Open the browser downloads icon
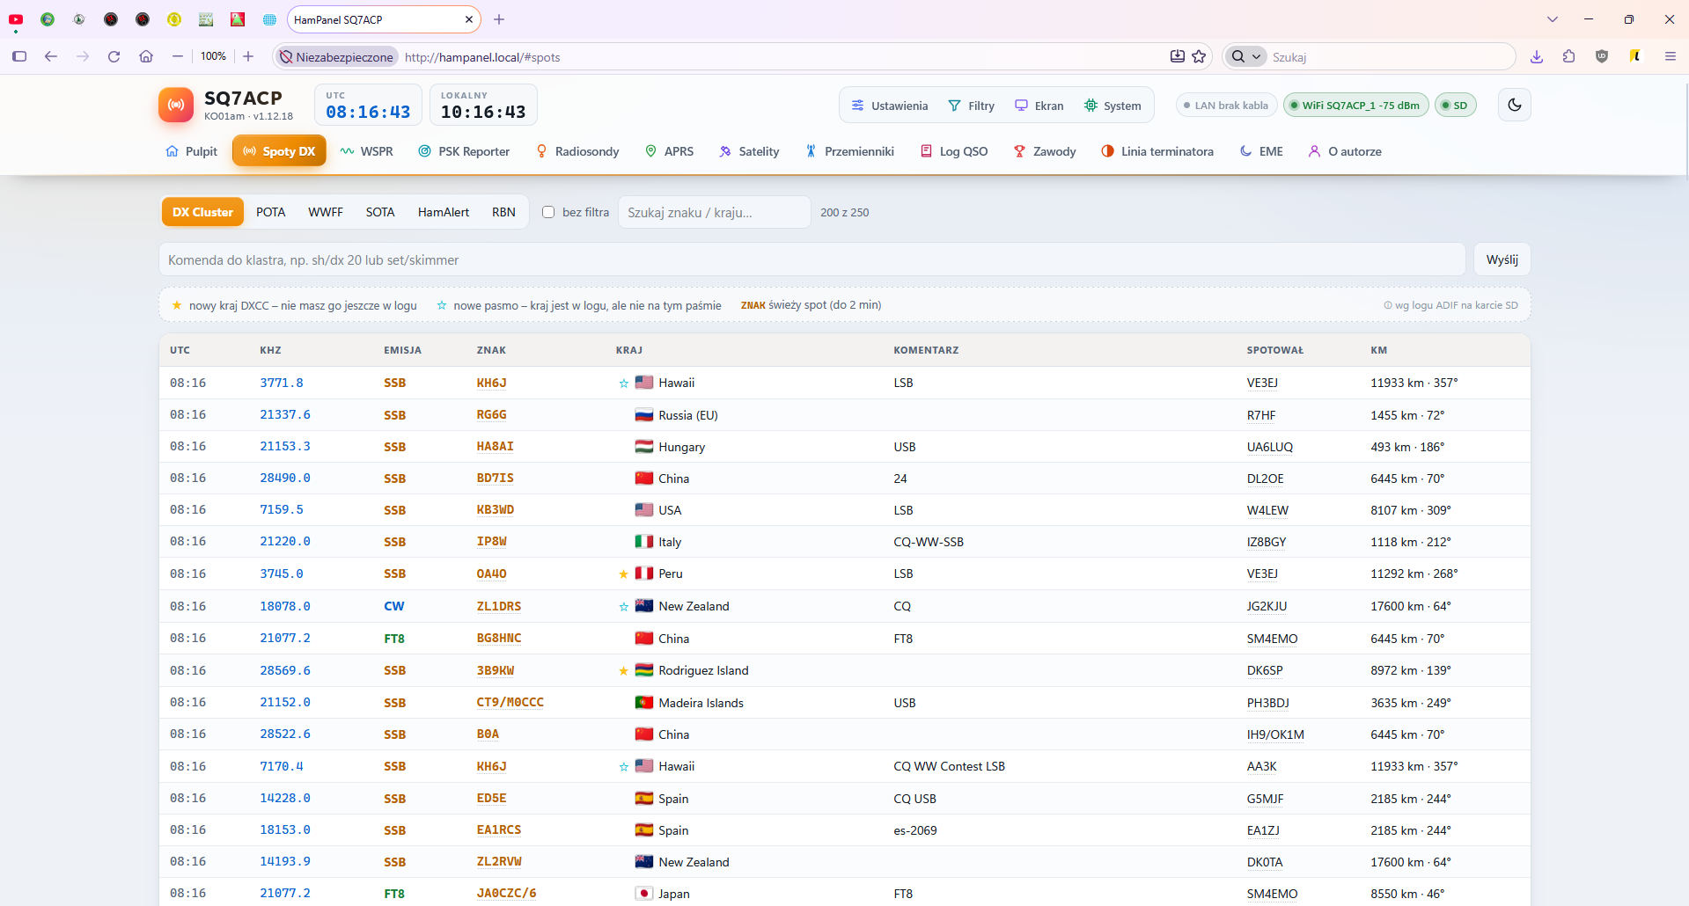 (1537, 56)
